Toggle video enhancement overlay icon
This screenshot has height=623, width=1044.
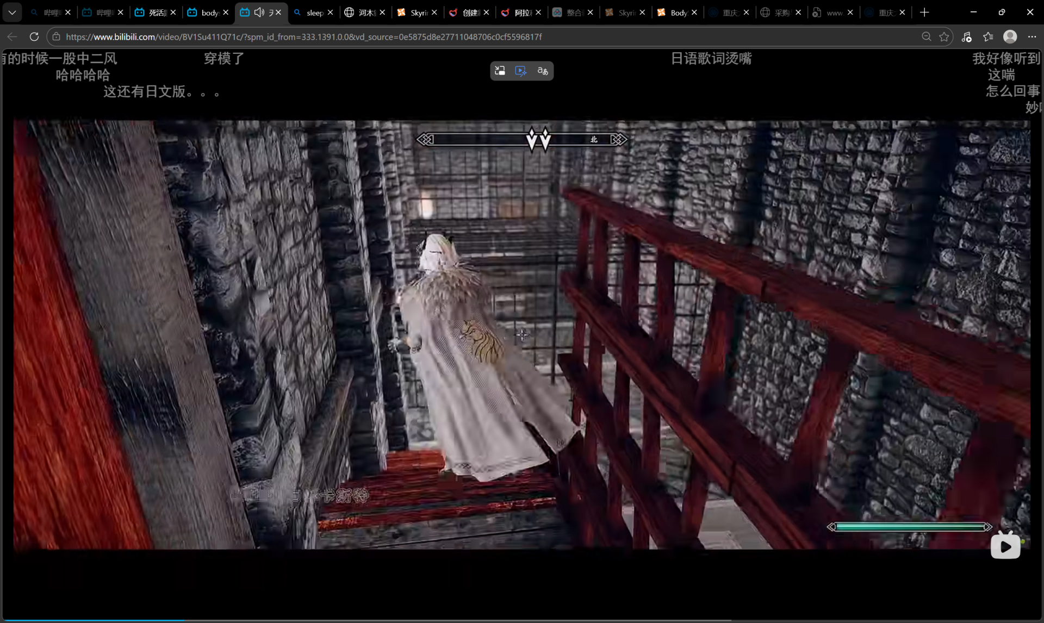tap(521, 71)
